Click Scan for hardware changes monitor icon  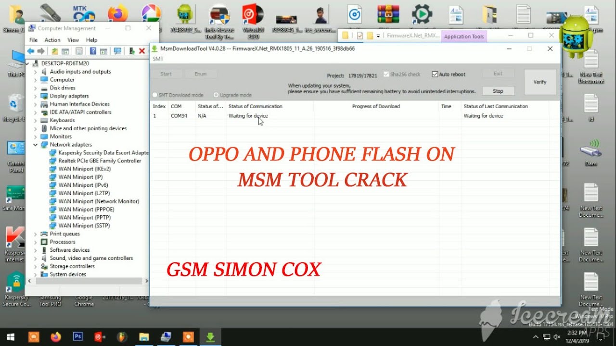pyautogui.click(x=117, y=51)
